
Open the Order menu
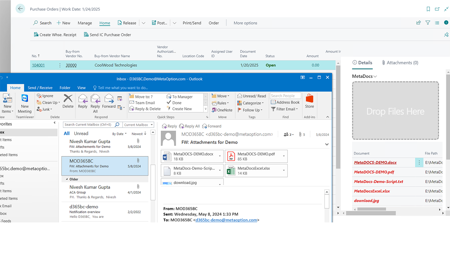pos(214,23)
